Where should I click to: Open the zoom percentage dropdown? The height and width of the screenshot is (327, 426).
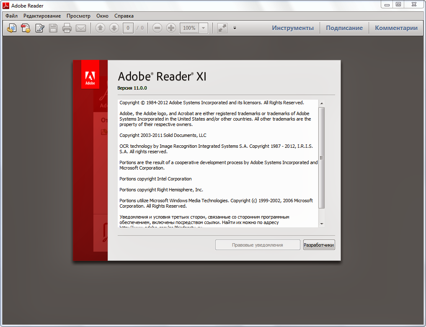pos(204,28)
